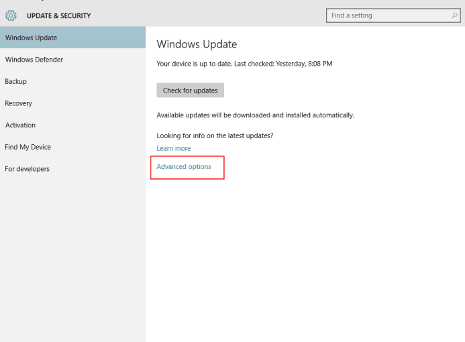Go to Backup section
The width and height of the screenshot is (465, 342).
(72, 82)
